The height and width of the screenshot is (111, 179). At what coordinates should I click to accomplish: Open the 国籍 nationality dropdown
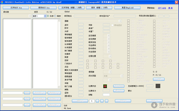pyautogui.click(x=100, y=21)
